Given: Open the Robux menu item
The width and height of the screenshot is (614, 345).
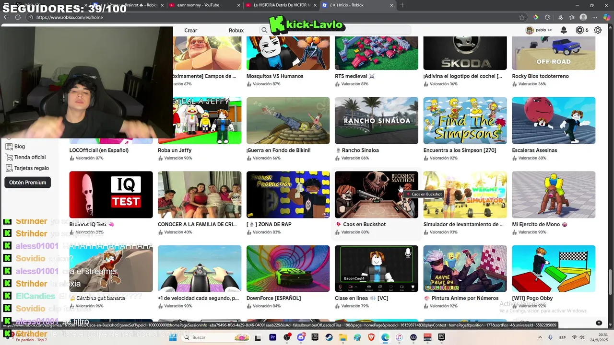Looking at the screenshot, I should [236, 30].
